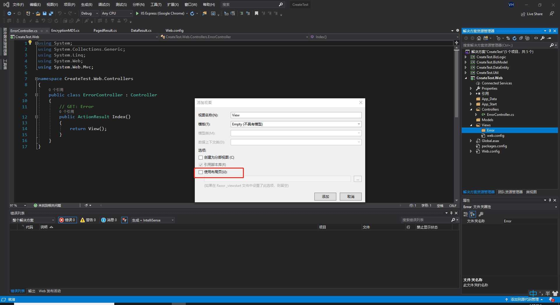Click the Open File folder icon

[x=38, y=13]
